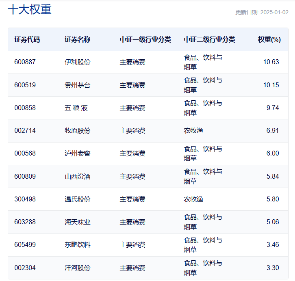Screen dimensions: 295x281
Task: Select security name 泸州老窖
Action: click(78, 153)
